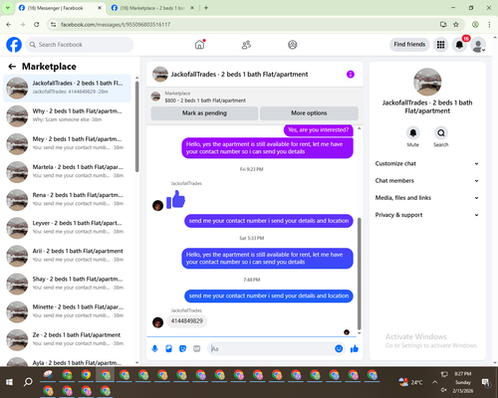Close the Marketplace browser tab
This screenshot has height=398, width=498.
point(192,8)
